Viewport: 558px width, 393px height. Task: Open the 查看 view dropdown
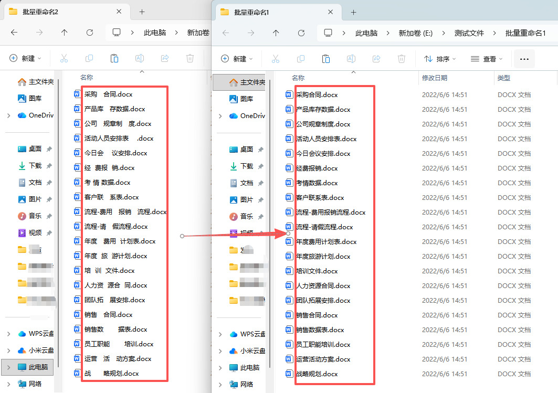click(x=487, y=59)
